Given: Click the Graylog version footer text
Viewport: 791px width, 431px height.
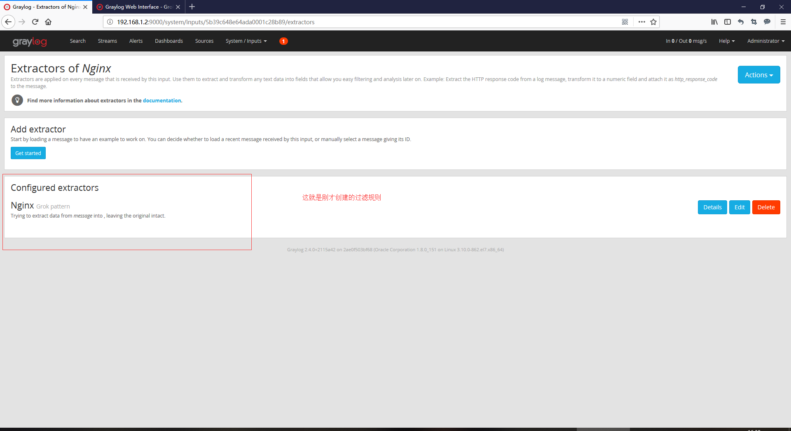Looking at the screenshot, I should pos(395,250).
